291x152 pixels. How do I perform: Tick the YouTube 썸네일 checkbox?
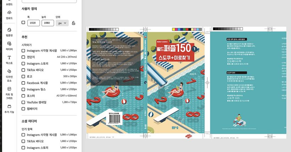23,102
